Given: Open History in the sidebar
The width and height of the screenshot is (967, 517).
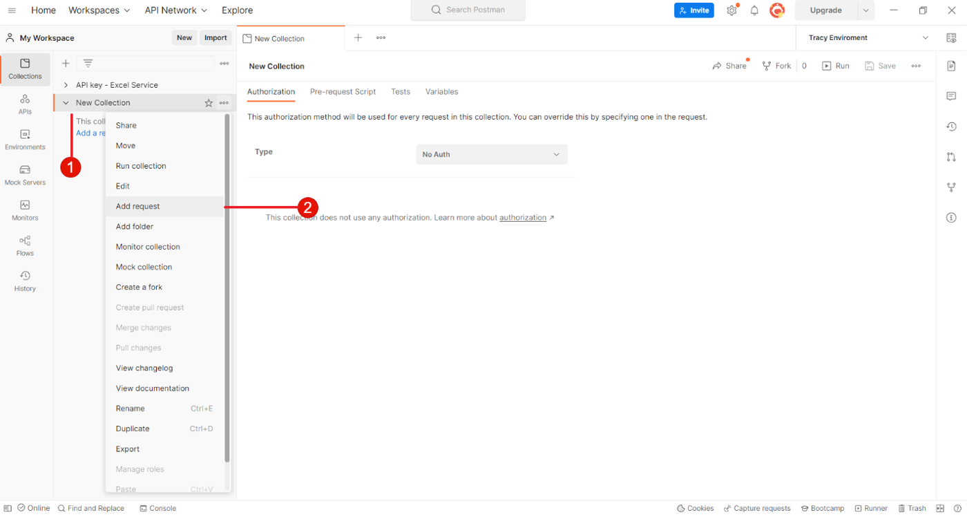Looking at the screenshot, I should click(25, 281).
